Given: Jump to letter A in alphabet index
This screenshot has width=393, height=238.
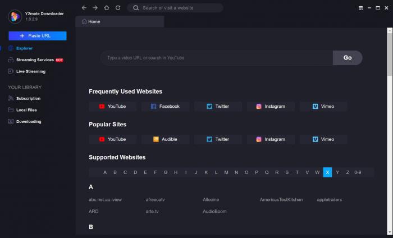Looking at the screenshot, I should (x=105, y=172).
